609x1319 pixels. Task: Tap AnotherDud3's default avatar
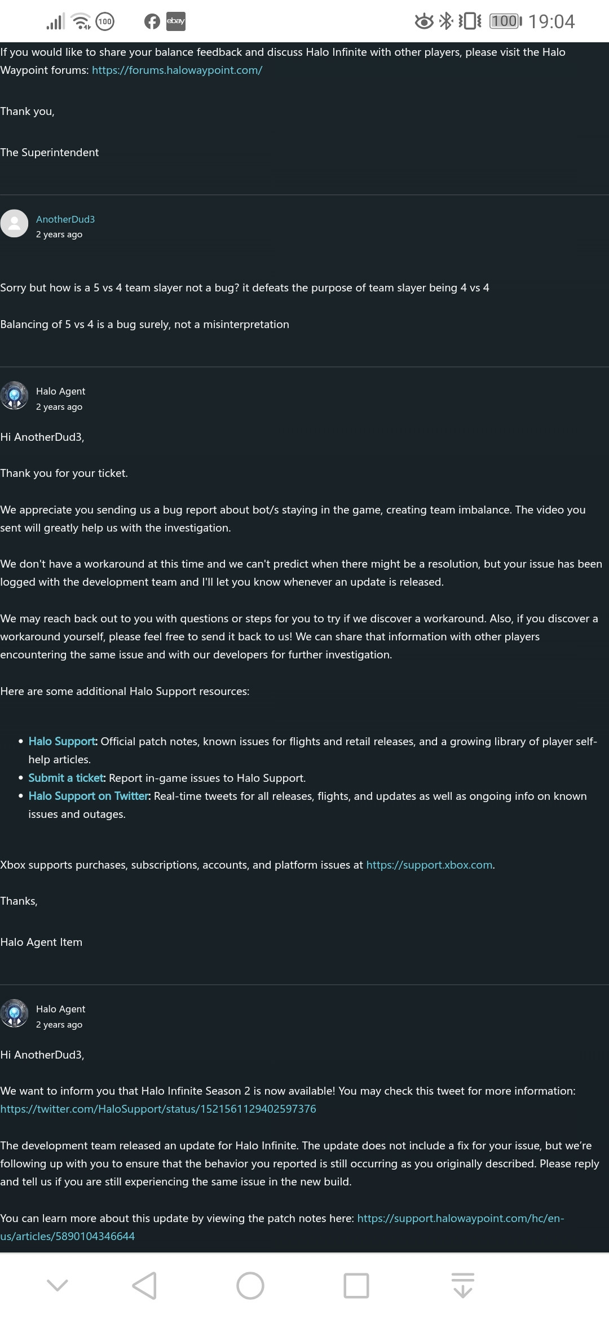(15, 224)
